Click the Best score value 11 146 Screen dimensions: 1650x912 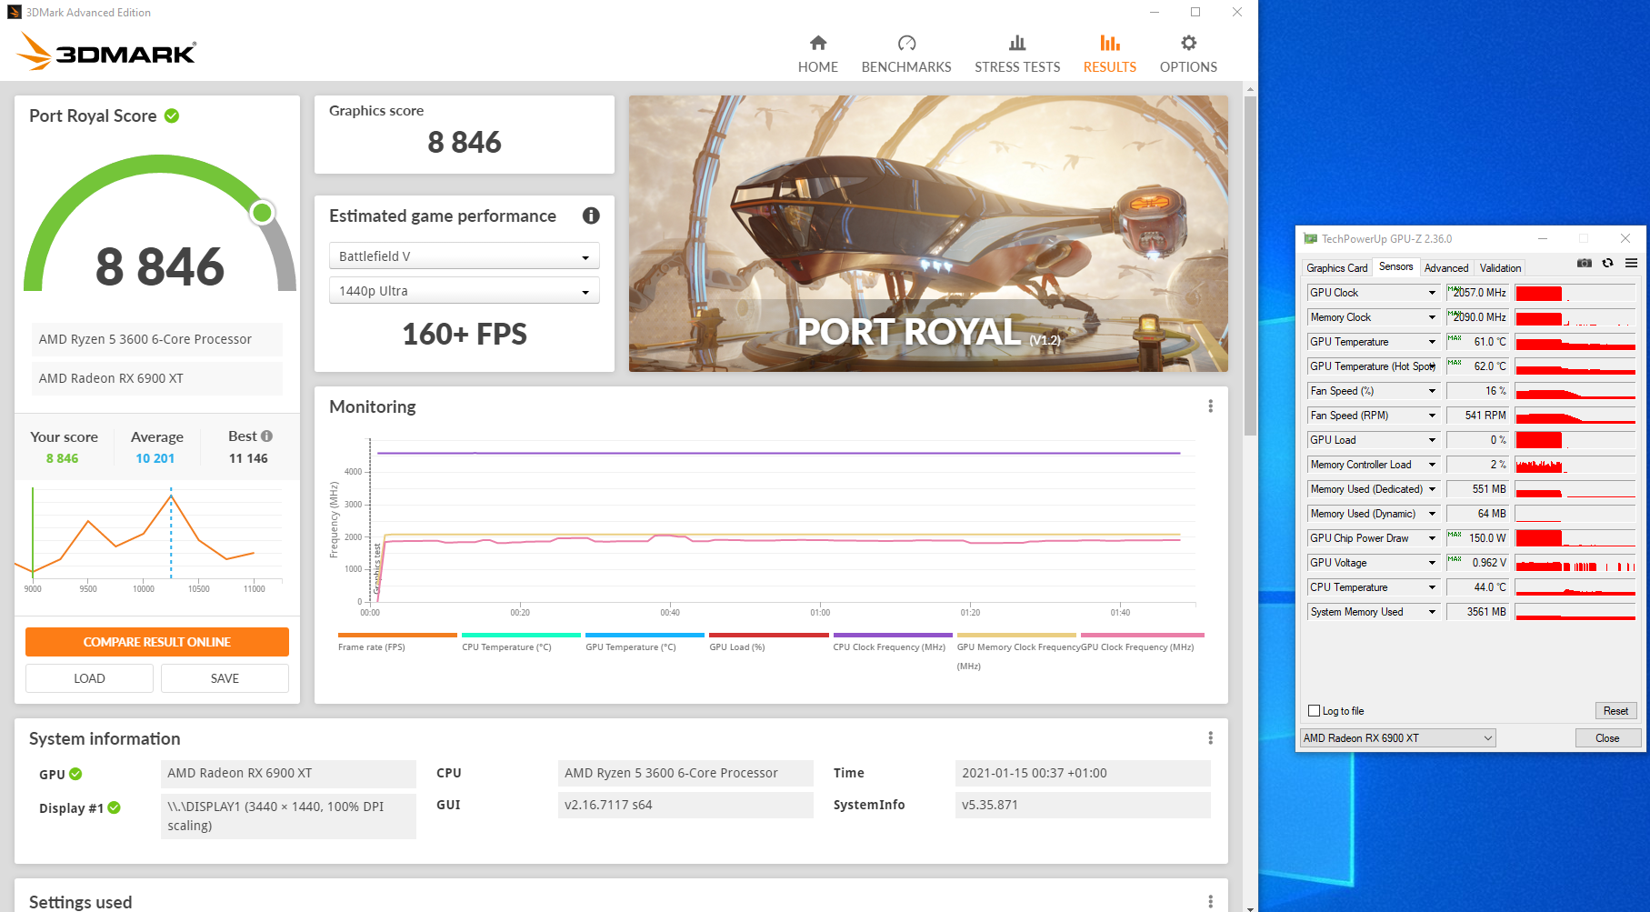pyautogui.click(x=248, y=458)
